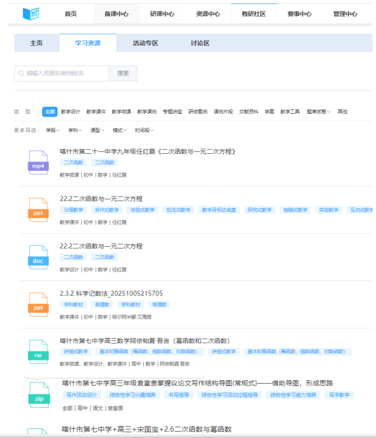376x438 pixels.
Task: Expand the 课型 filter dropdown
Action: click(x=98, y=130)
